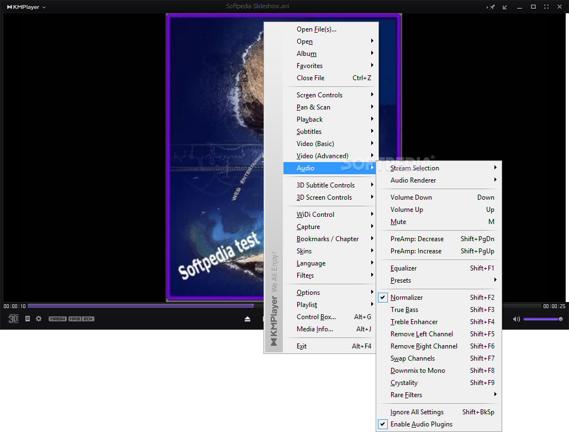
Task: Open the control box gear icon
Action: point(39,319)
